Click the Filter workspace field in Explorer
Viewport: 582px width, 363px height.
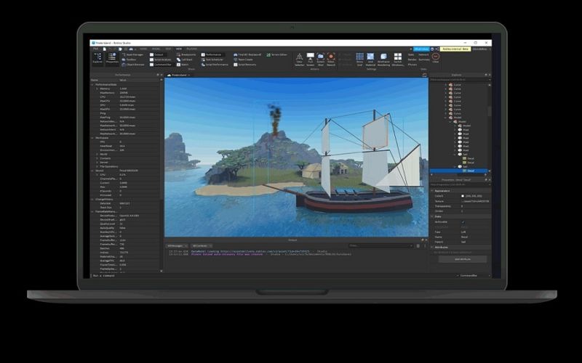(459, 80)
